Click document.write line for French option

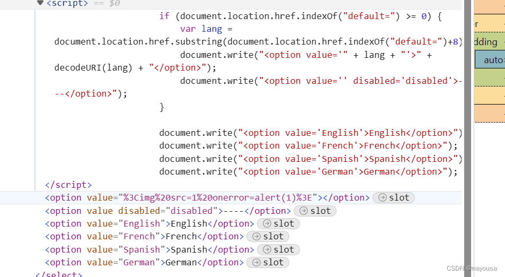coord(308,146)
